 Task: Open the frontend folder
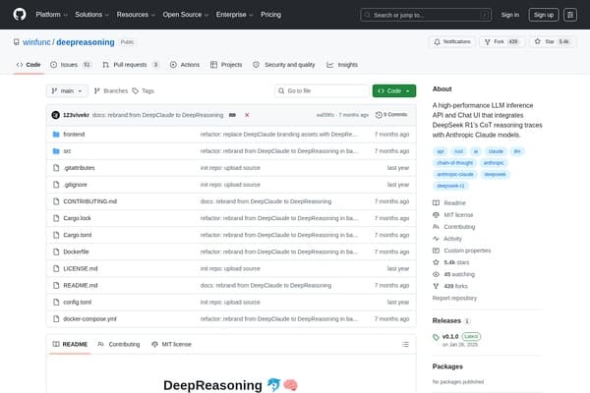pyautogui.click(x=74, y=135)
